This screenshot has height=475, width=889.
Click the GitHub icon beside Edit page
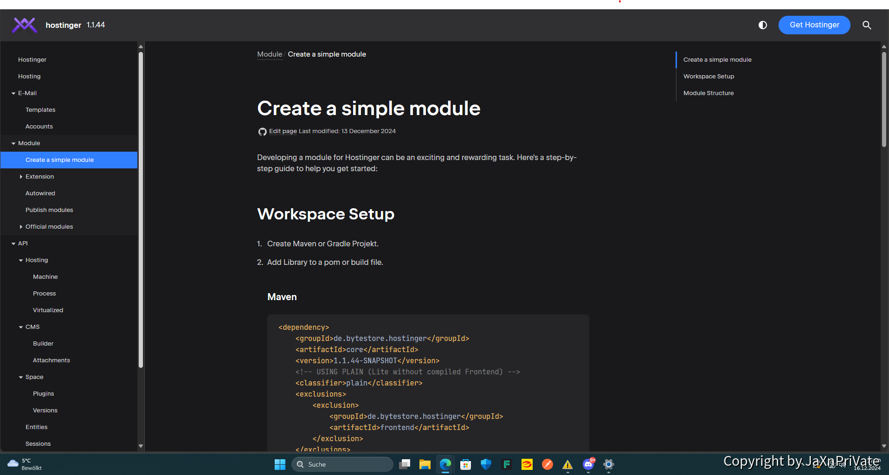coord(262,132)
